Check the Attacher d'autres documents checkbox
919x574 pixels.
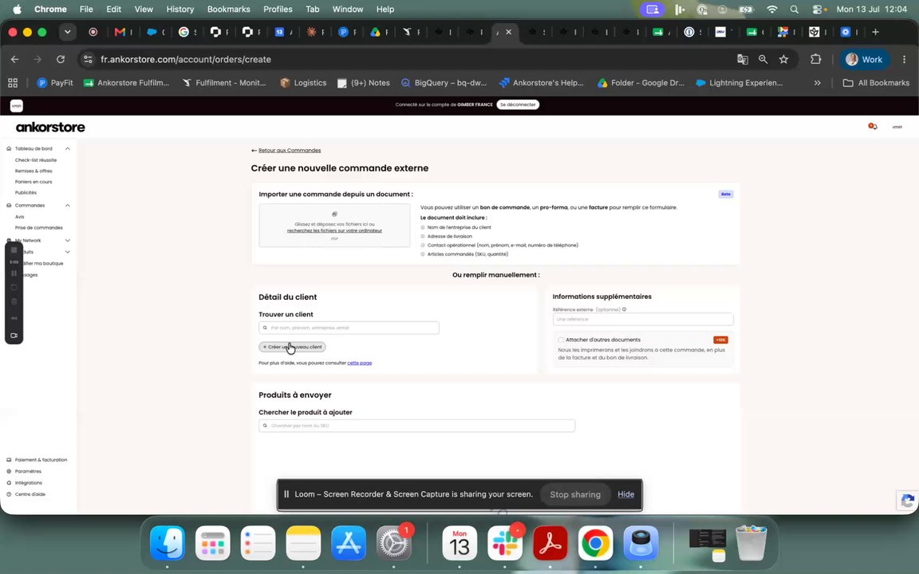[x=561, y=340]
